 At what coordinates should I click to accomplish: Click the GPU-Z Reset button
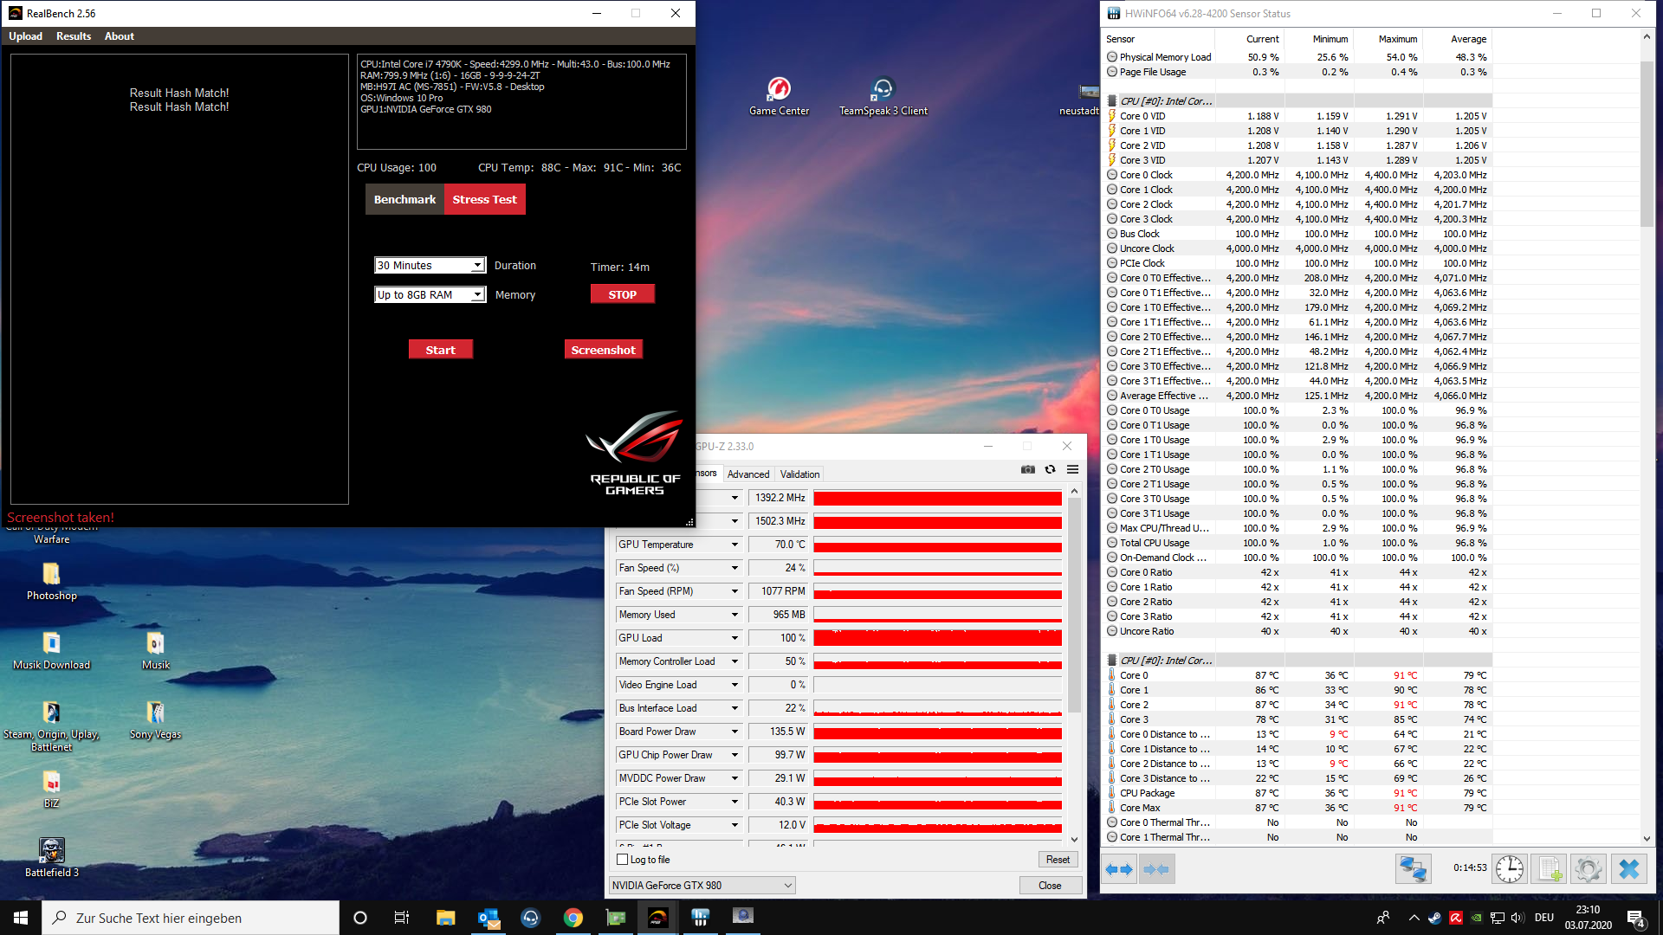(x=1058, y=860)
